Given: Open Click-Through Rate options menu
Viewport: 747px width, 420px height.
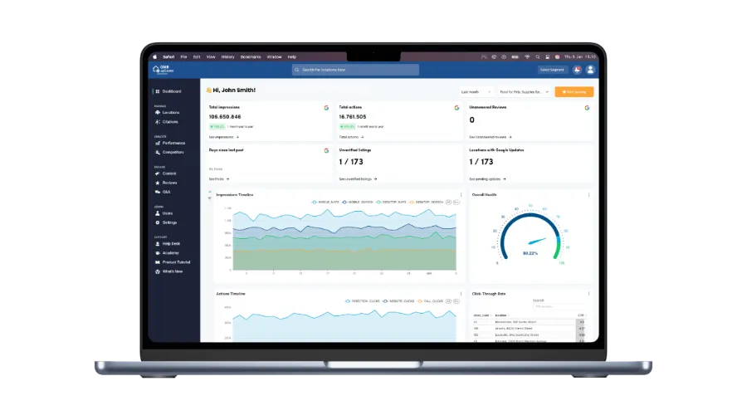Looking at the screenshot, I should [x=588, y=294].
